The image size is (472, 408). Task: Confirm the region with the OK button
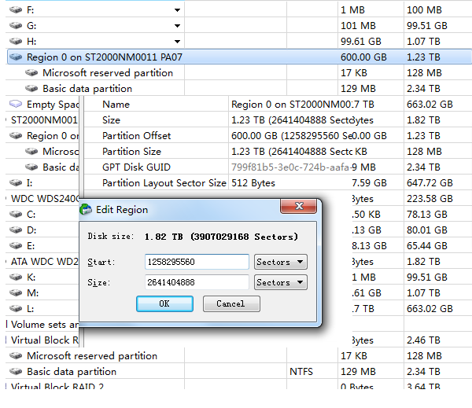click(x=164, y=303)
